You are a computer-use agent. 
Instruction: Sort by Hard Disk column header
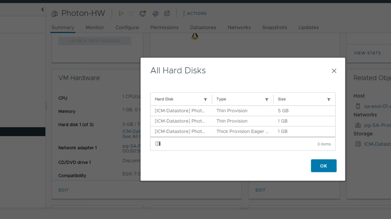coord(164,99)
